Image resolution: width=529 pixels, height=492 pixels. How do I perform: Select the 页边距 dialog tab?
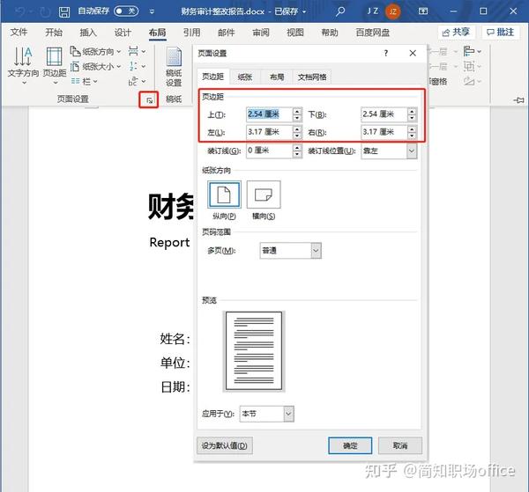pyautogui.click(x=212, y=77)
